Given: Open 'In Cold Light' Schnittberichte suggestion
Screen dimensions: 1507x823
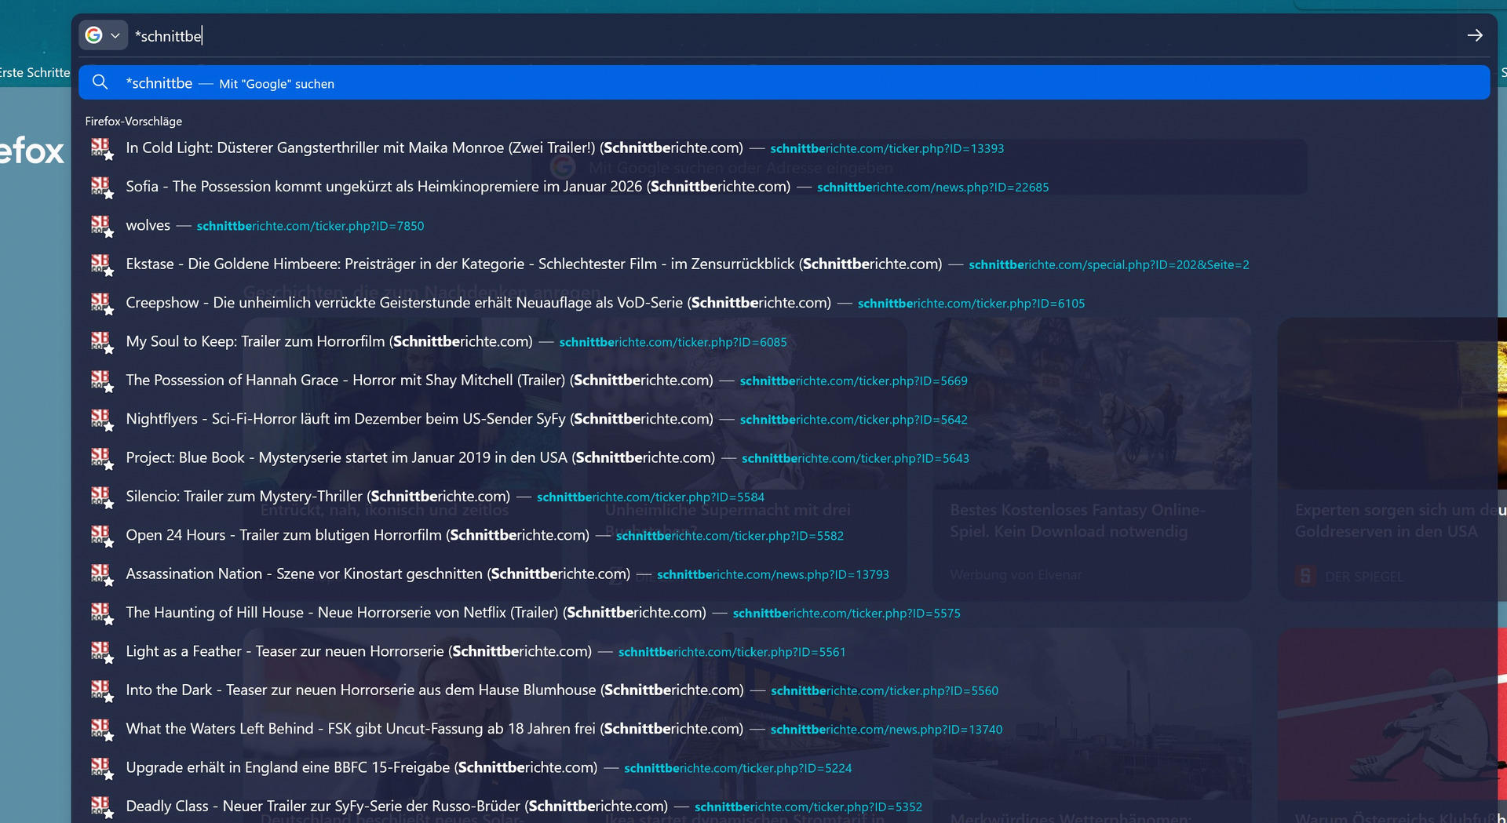Looking at the screenshot, I should pos(784,148).
